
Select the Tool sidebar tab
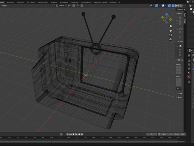(185, 15)
